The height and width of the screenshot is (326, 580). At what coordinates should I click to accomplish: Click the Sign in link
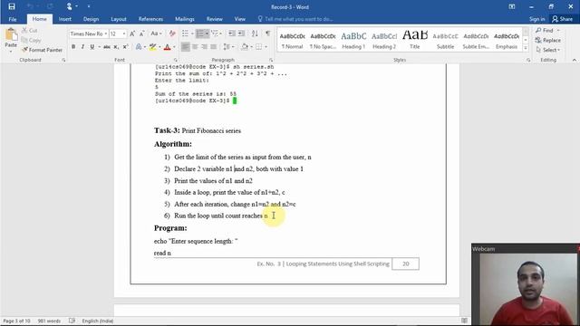536,19
